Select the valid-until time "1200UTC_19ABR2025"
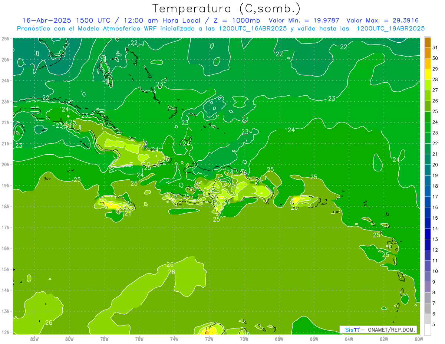The width and height of the screenshot is (445, 344). (390, 29)
